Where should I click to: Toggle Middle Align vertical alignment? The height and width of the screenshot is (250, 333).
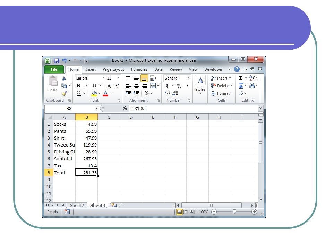(136, 78)
